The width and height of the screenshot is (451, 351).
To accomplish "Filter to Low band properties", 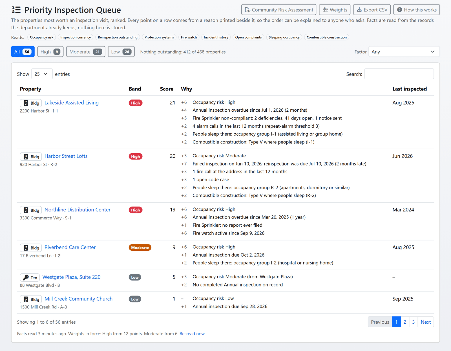I will 121,52.
